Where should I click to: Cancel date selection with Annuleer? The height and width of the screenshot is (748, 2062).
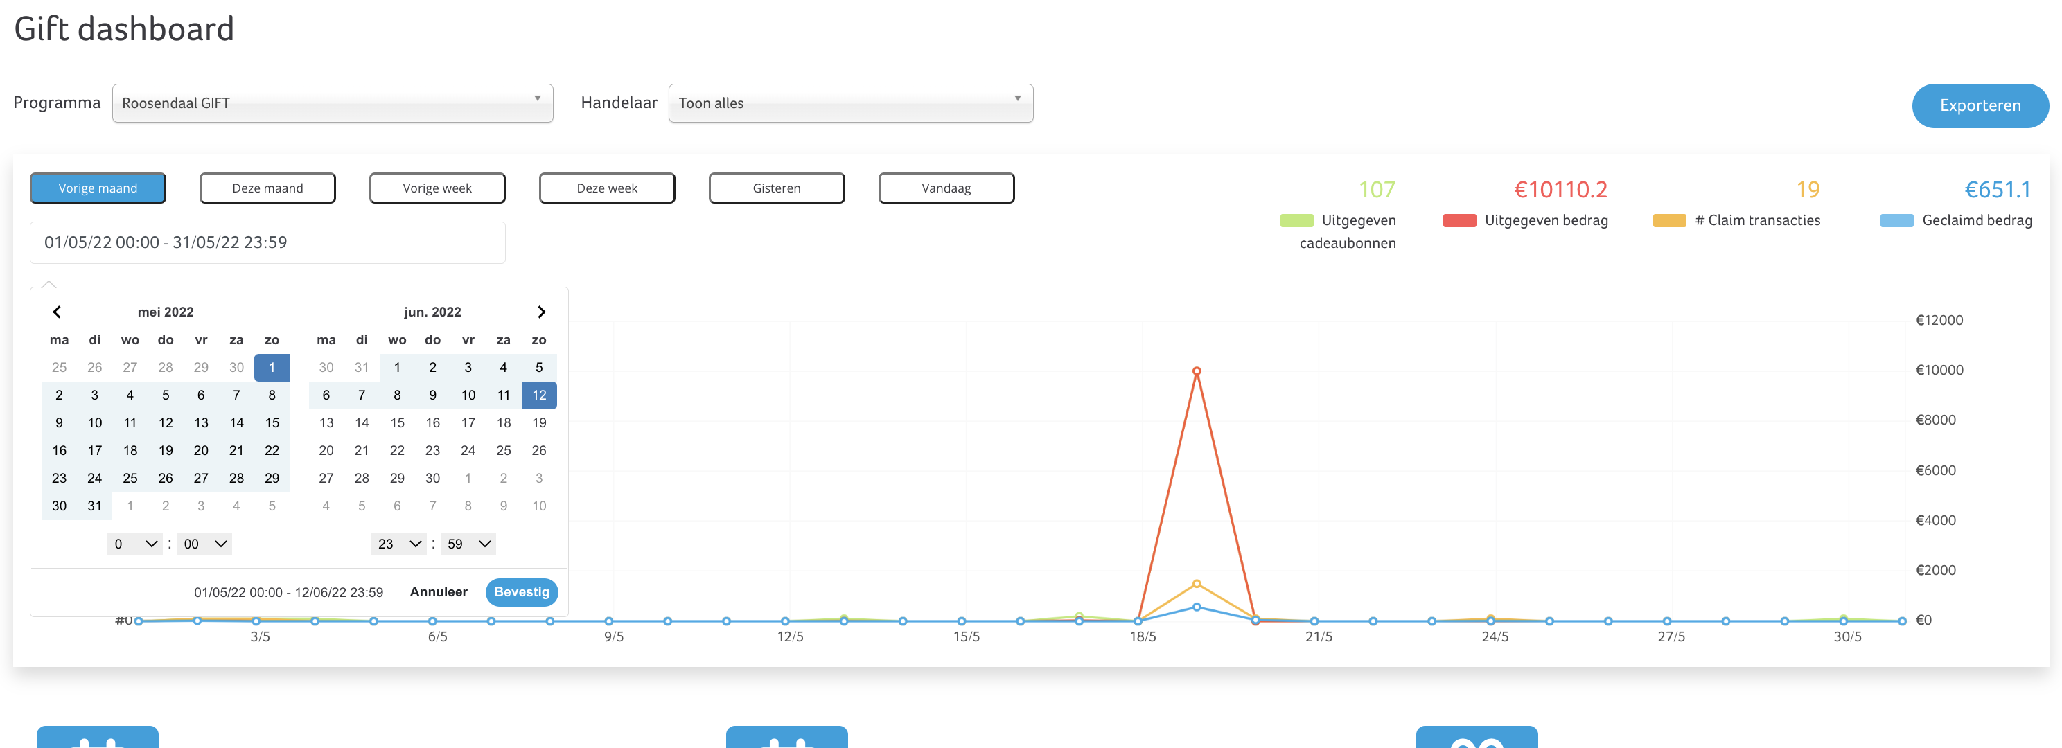[439, 592]
